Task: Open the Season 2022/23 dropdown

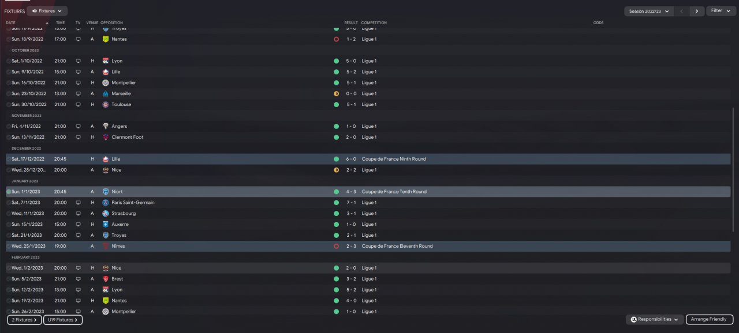Action: point(649,11)
